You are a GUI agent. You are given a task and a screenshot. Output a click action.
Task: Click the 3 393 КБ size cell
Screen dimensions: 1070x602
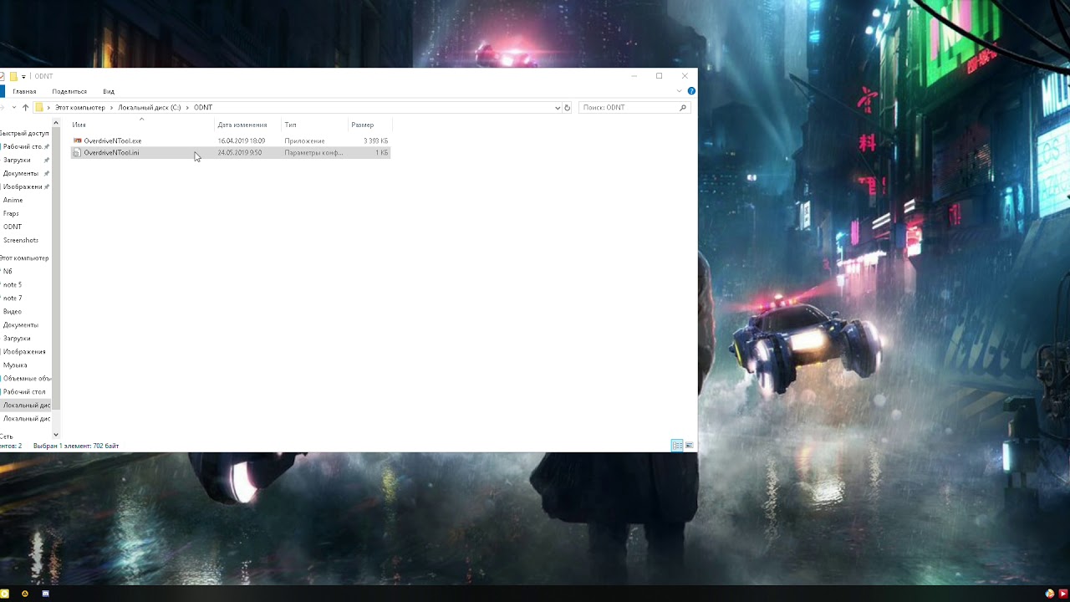point(375,140)
